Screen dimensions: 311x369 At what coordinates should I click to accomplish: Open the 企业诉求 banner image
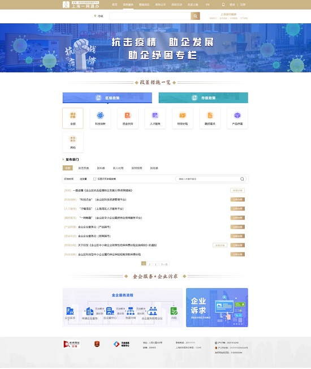(x=217, y=307)
